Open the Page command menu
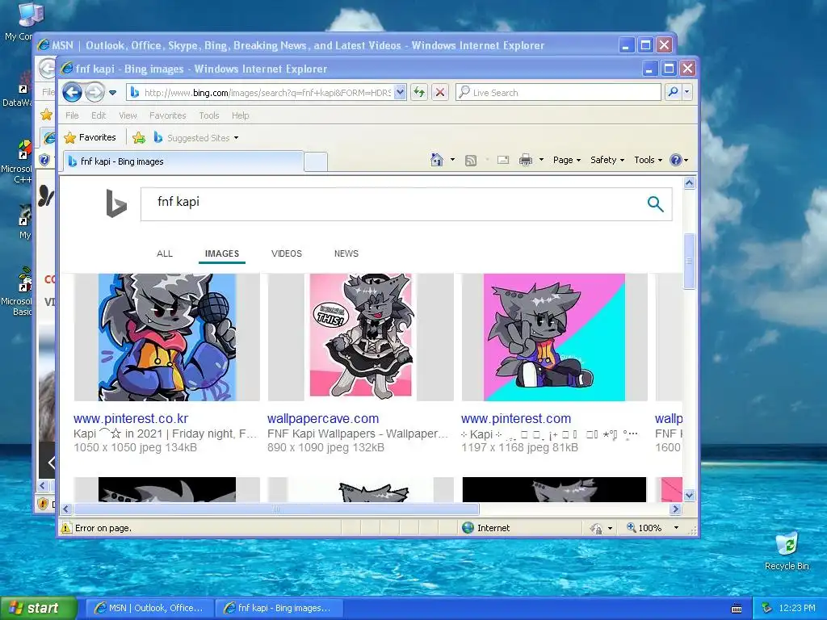This screenshot has height=620, width=827. tap(567, 160)
